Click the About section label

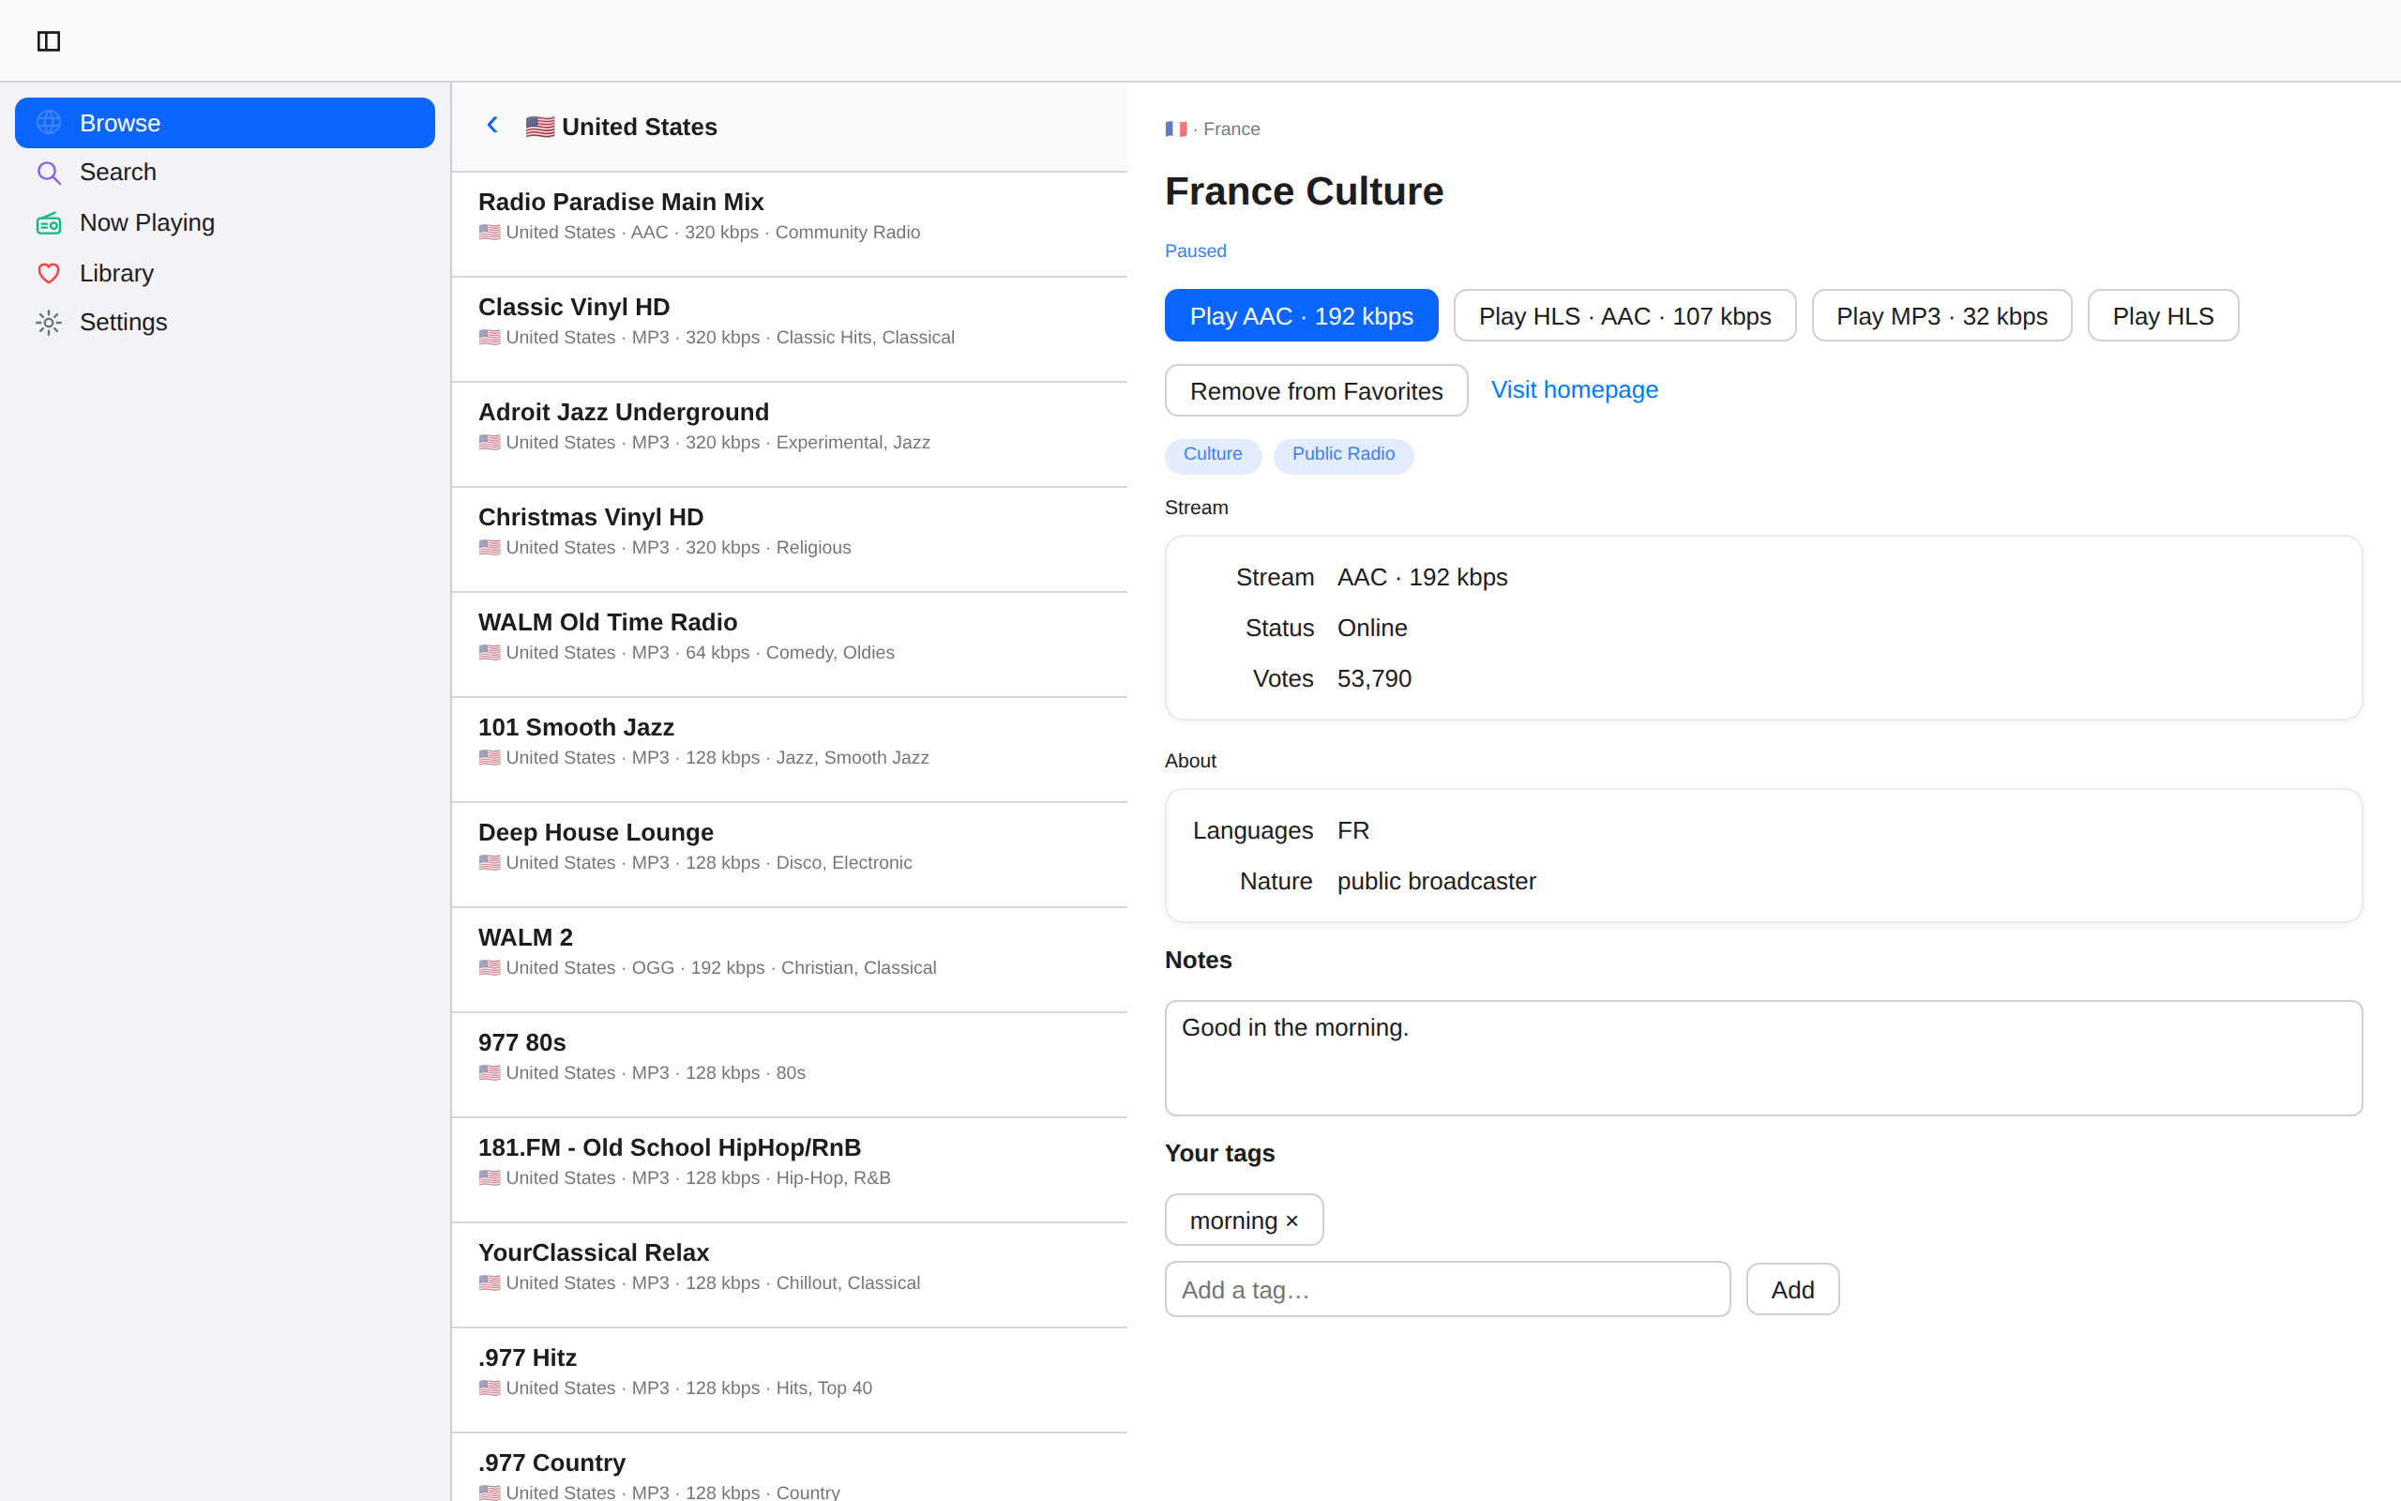pos(1189,761)
